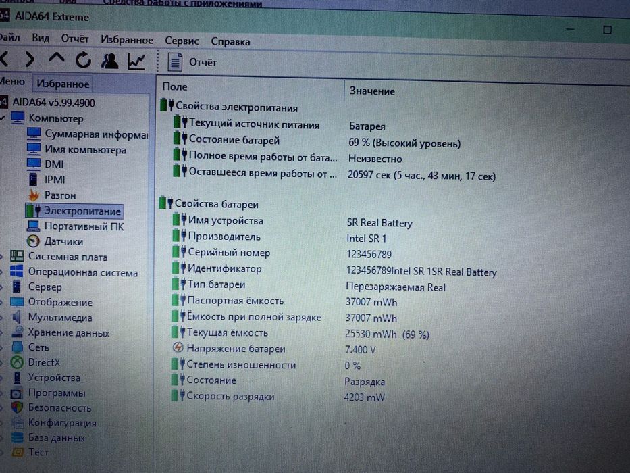The image size is (630, 473).
Task: Click the Компьютер monitor icon in tree
Action: click(18, 118)
